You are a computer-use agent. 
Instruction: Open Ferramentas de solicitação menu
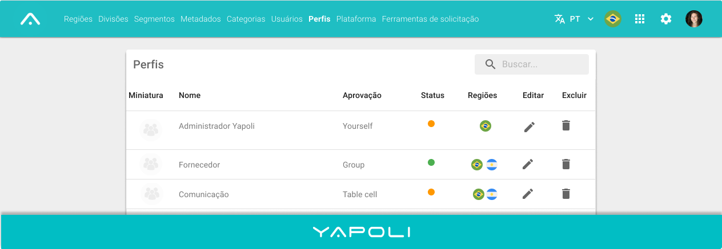[x=430, y=19]
